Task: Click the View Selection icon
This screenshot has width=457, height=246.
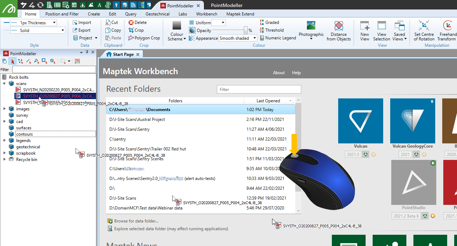Action: (x=382, y=31)
